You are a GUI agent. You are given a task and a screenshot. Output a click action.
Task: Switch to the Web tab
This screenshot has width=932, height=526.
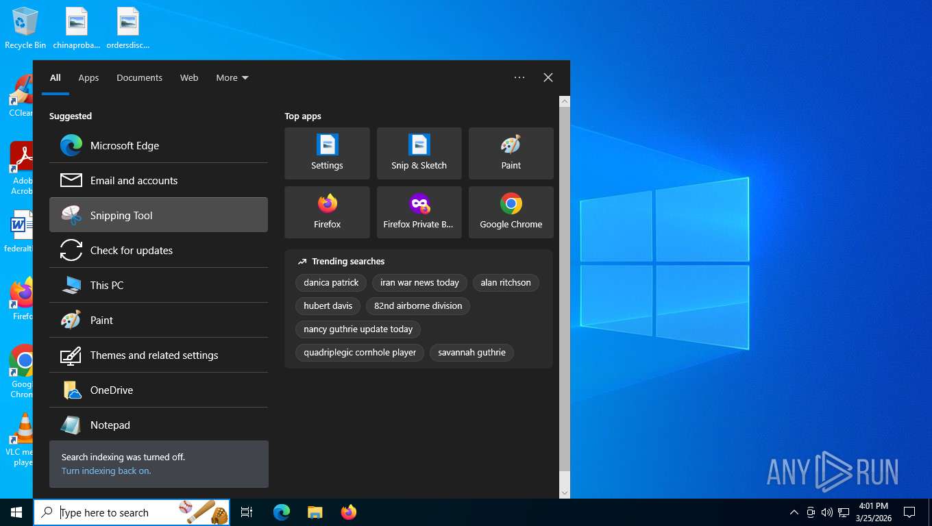189,77
